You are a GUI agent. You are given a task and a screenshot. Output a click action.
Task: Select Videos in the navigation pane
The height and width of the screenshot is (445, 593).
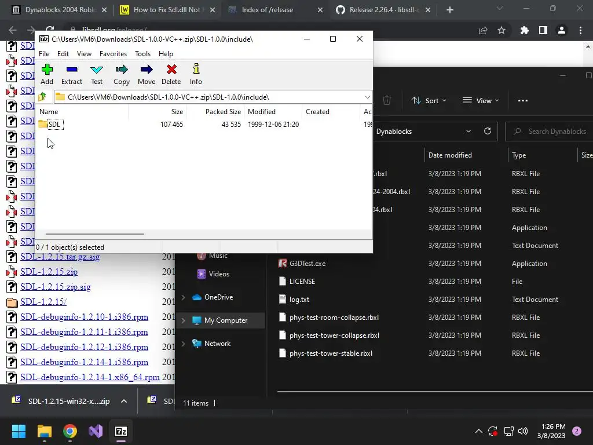pyautogui.click(x=218, y=274)
